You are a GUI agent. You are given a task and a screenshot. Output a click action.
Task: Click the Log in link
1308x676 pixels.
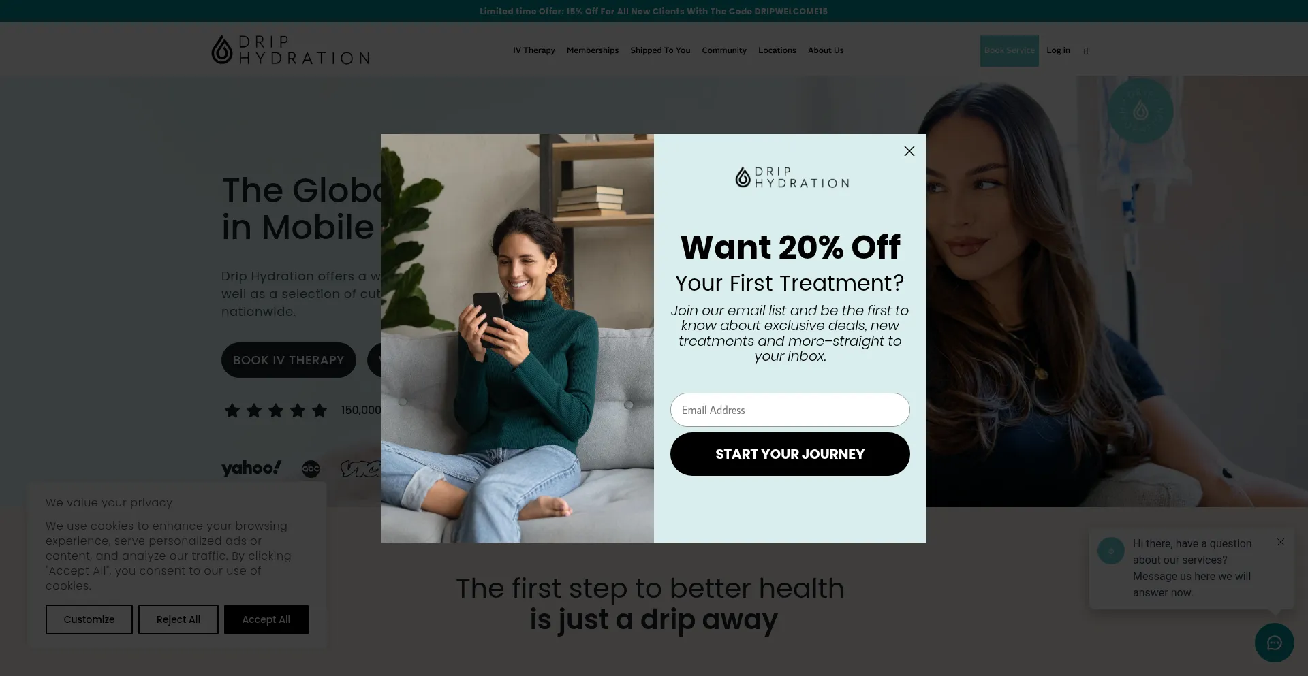tap(1058, 50)
